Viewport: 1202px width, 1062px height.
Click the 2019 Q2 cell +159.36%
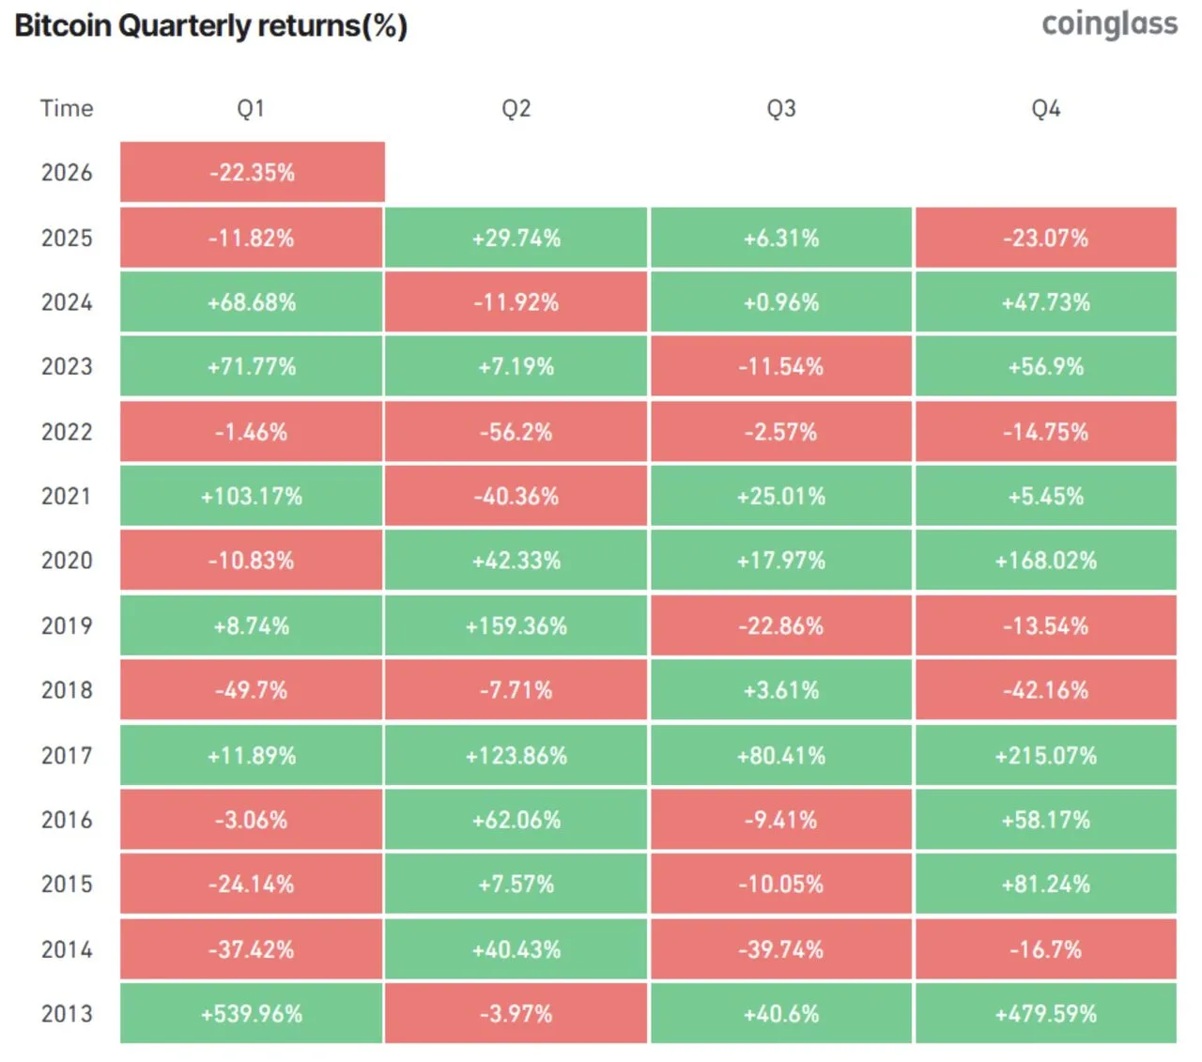pos(516,625)
